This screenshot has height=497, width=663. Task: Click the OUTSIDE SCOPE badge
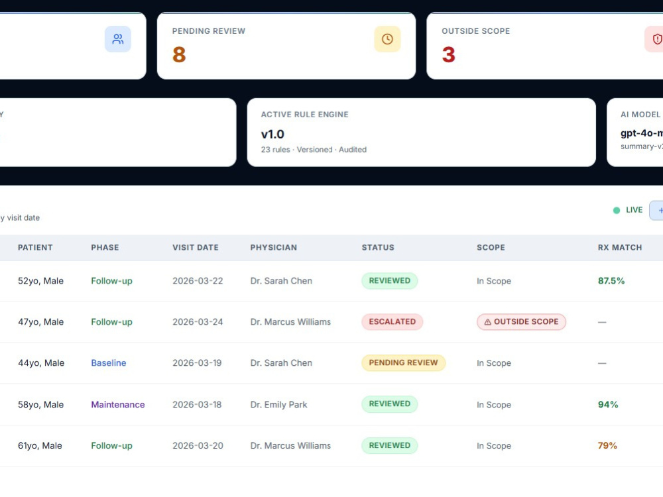(x=521, y=322)
